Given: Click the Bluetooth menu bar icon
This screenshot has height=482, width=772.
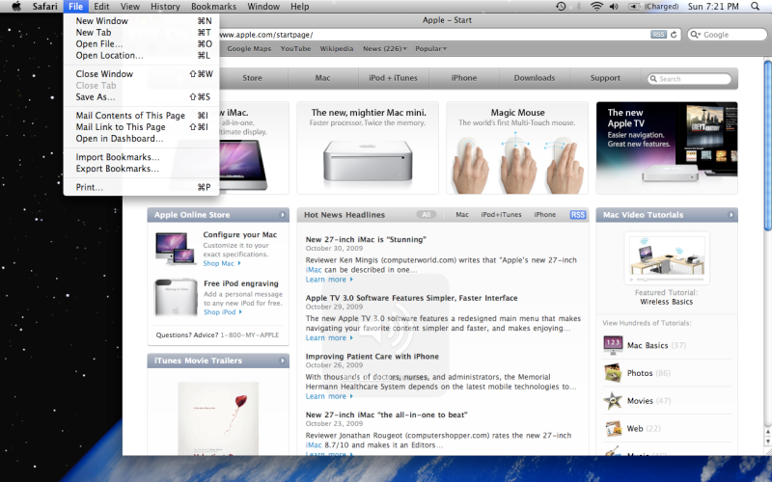Looking at the screenshot, I should [x=579, y=7].
